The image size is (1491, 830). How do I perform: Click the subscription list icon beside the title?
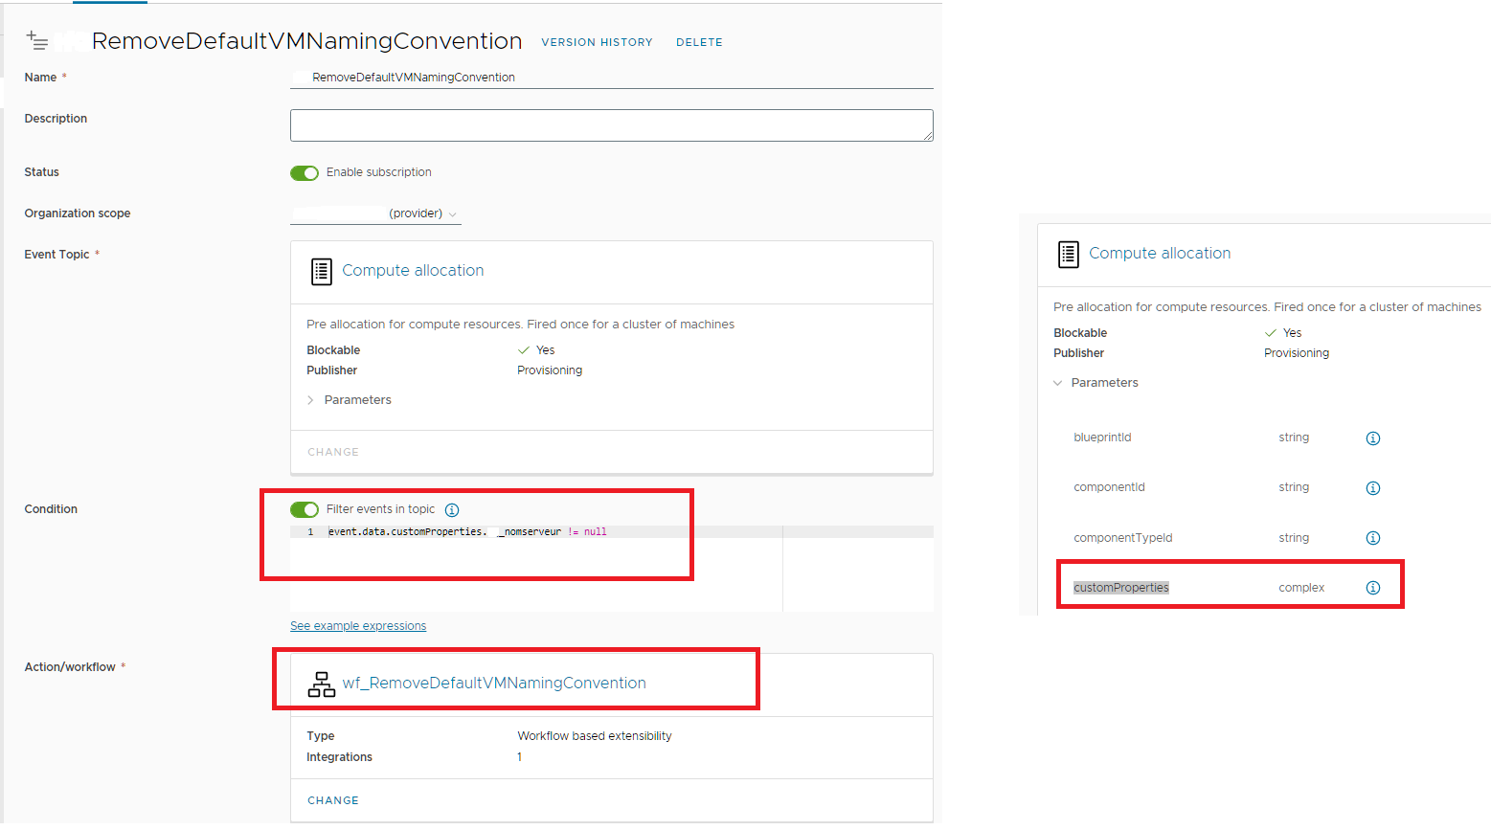pyautogui.click(x=37, y=40)
